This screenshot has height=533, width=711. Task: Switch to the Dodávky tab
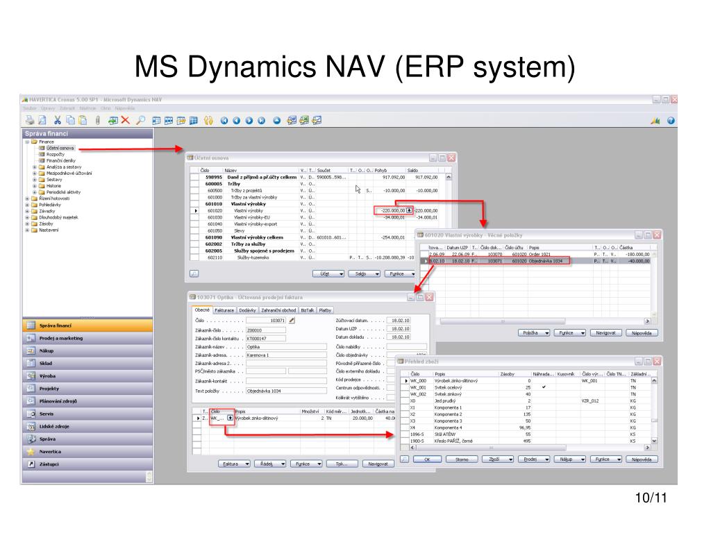pos(248,310)
